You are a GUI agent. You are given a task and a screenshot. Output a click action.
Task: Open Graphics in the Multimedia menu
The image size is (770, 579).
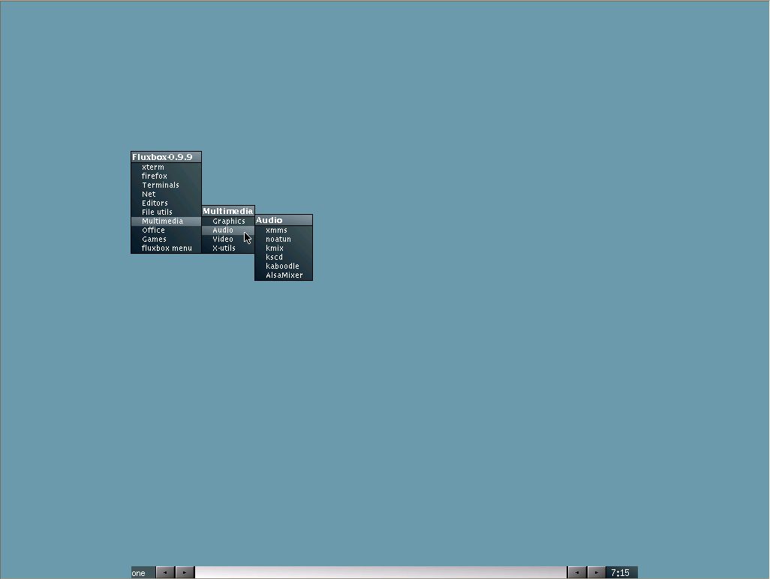coord(228,222)
